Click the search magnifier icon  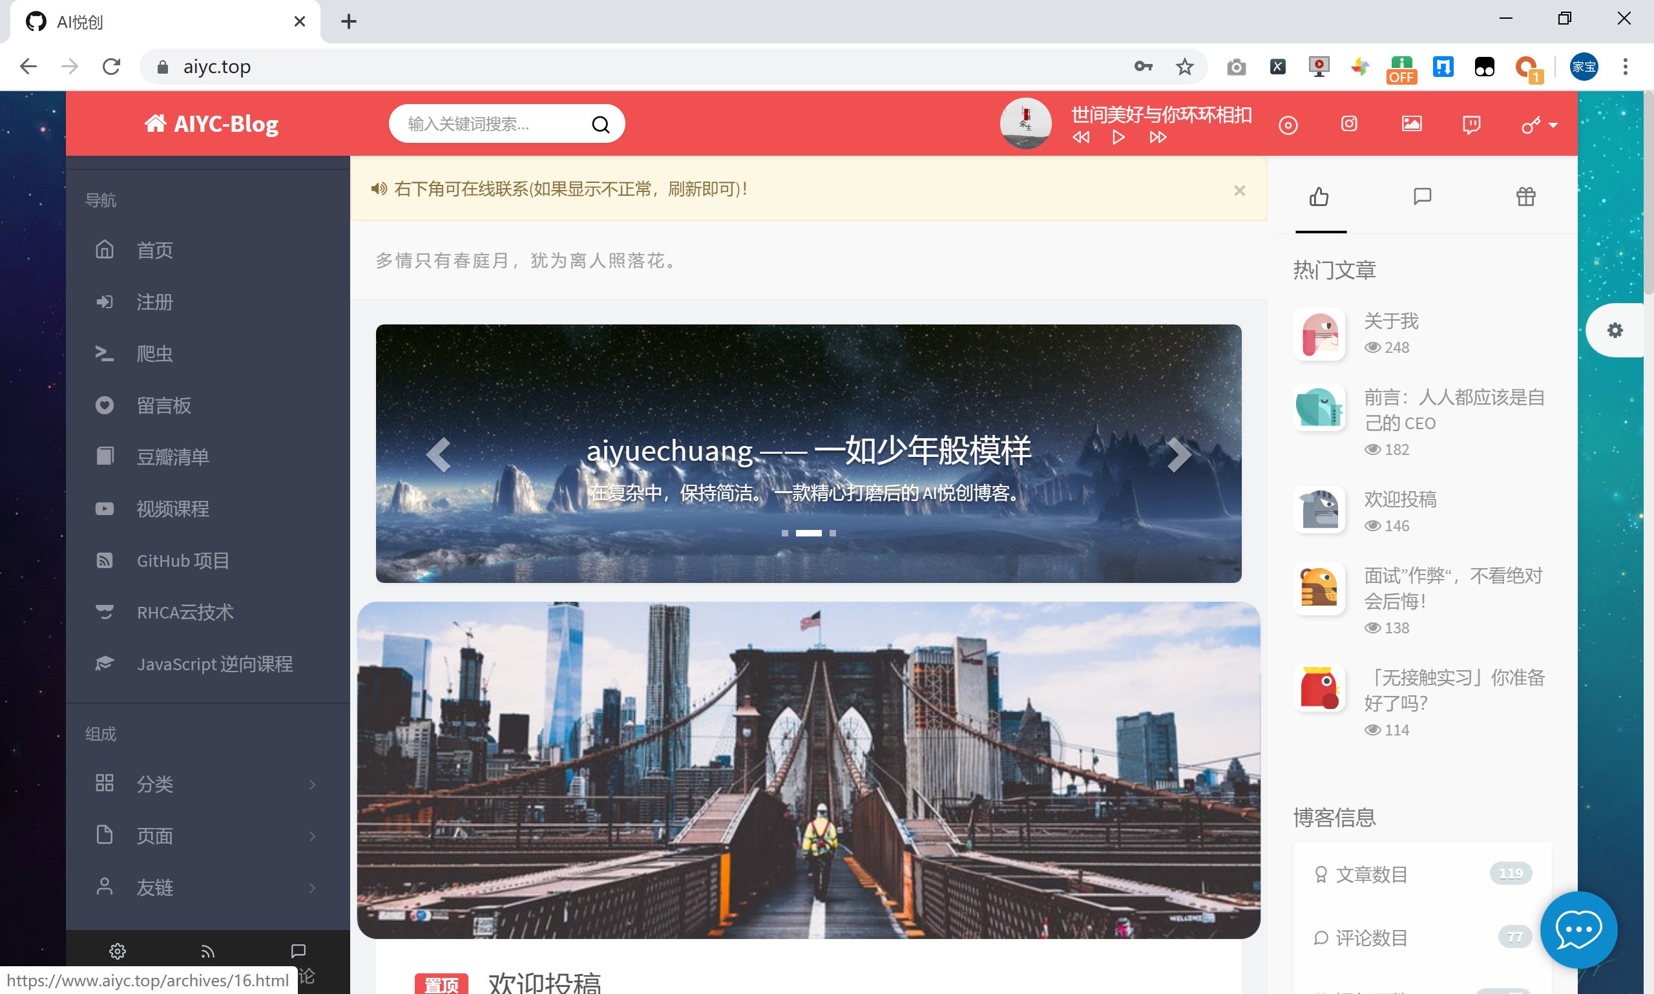tap(602, 123)
